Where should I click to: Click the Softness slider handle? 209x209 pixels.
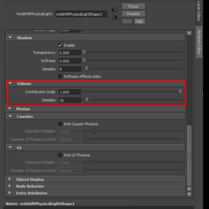click(84, 61)
